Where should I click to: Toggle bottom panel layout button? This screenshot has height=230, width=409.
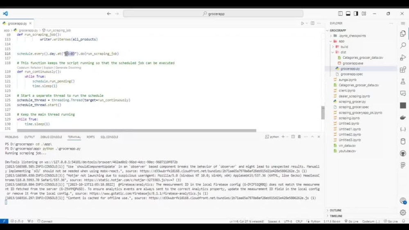click(348, 13)
